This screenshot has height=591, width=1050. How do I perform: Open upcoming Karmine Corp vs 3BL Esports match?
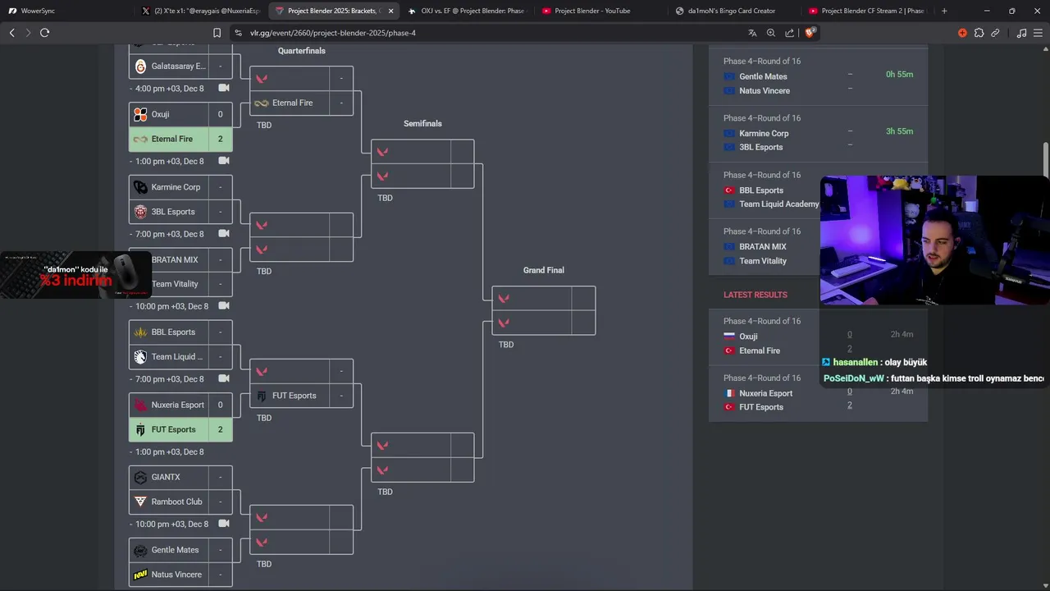coord(818,133)
